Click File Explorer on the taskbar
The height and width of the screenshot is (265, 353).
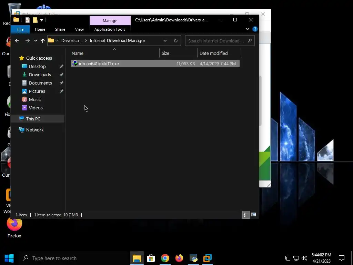[137, 258]
